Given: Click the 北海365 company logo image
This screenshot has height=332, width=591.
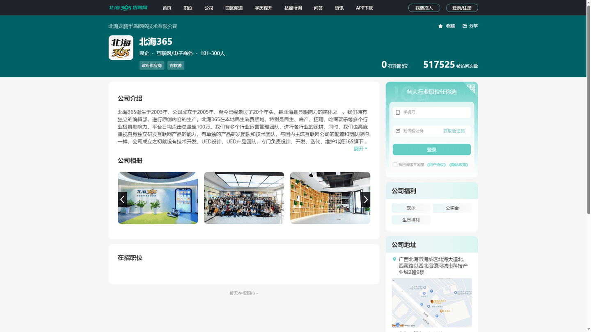Looking at the screenshot, I should [121, 48].
